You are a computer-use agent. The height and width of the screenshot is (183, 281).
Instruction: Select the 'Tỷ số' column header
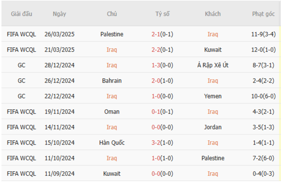pyautogui.click(x=163, y=14)
